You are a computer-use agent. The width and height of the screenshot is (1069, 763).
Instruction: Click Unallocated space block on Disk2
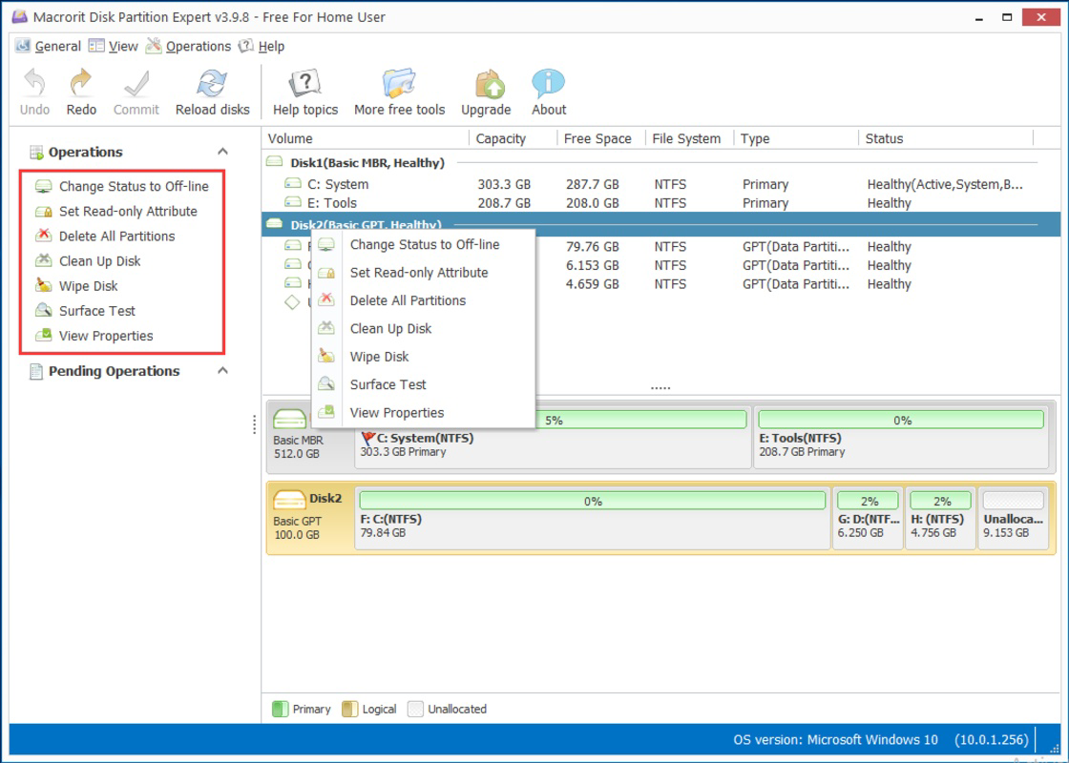(1013, 518)
